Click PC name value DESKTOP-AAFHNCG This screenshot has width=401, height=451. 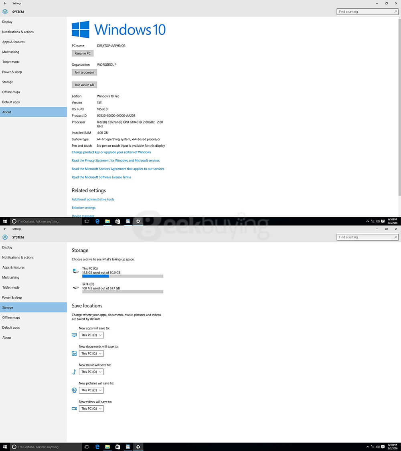tap(111, 46)
